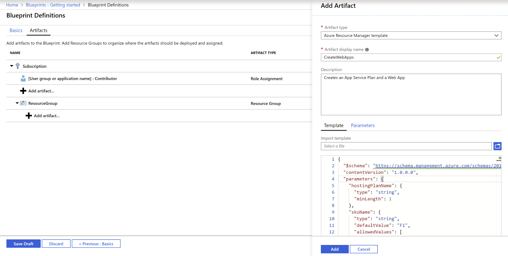Screen dimensions: 508x256
Task: Click into the Description text area
Action: click(411, 95)
